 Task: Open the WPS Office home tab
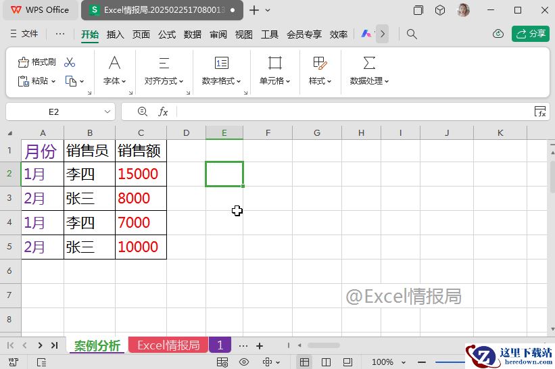pyautogui.click(x=40, y=10)
